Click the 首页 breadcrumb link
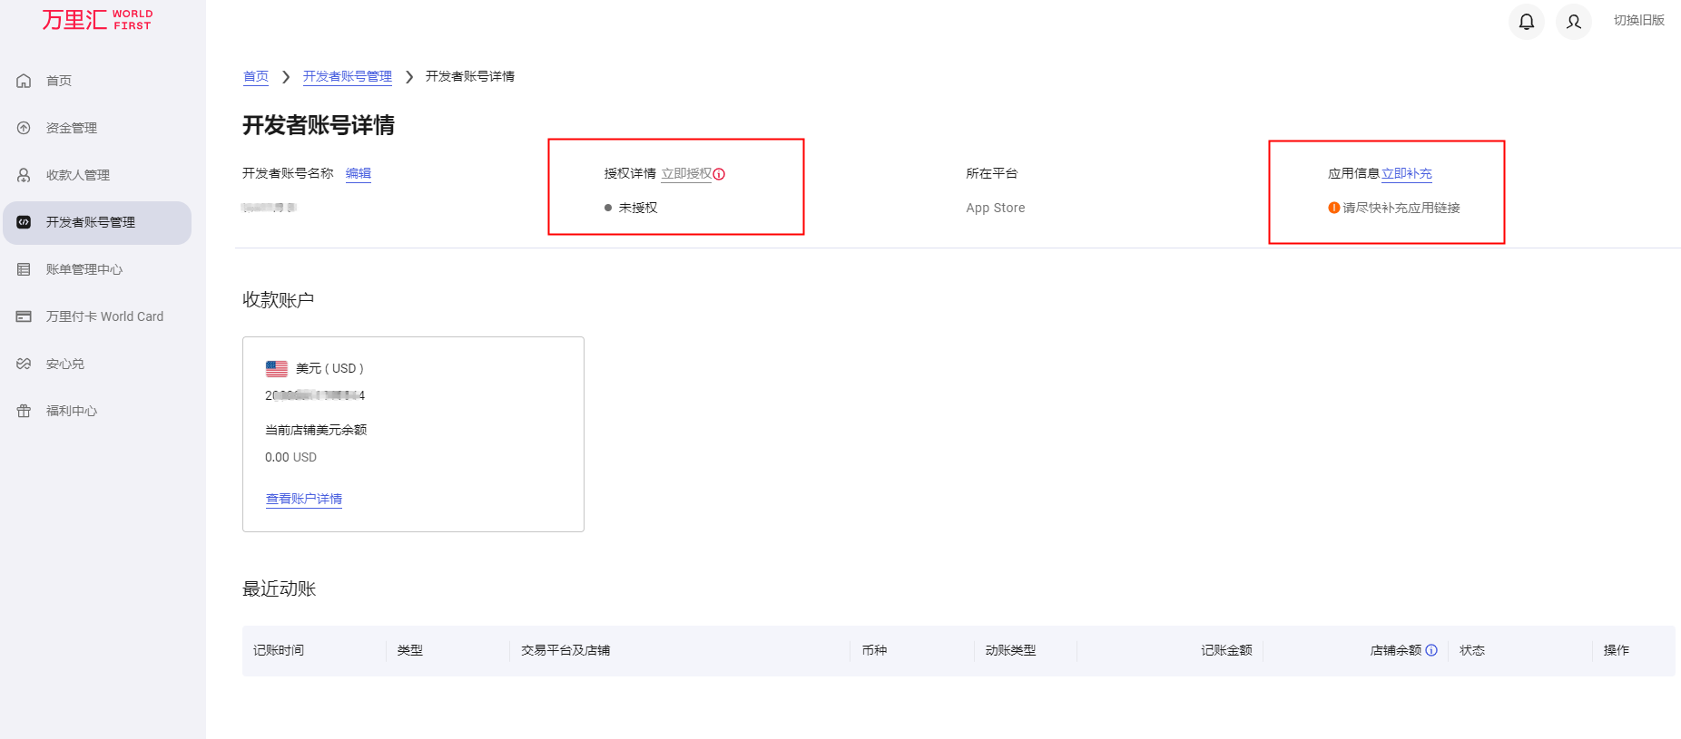The image size is (1681, 739). [x=255, y=76]
